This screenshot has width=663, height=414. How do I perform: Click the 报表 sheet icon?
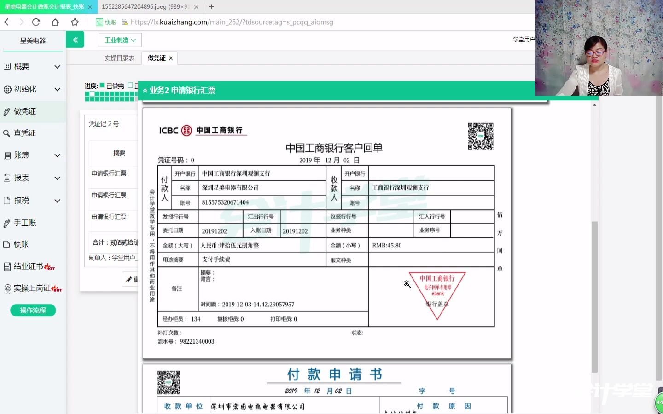click(x=7, y=178)
